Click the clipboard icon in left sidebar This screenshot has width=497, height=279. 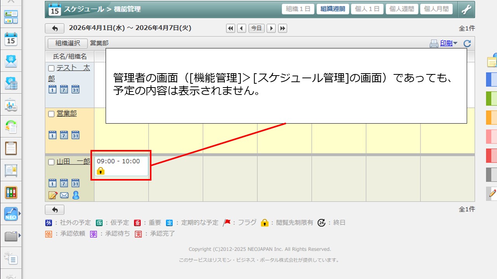click(x=11, y=148)
